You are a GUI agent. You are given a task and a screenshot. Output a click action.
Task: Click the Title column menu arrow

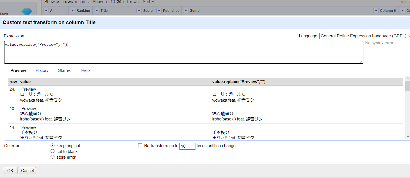97,11
